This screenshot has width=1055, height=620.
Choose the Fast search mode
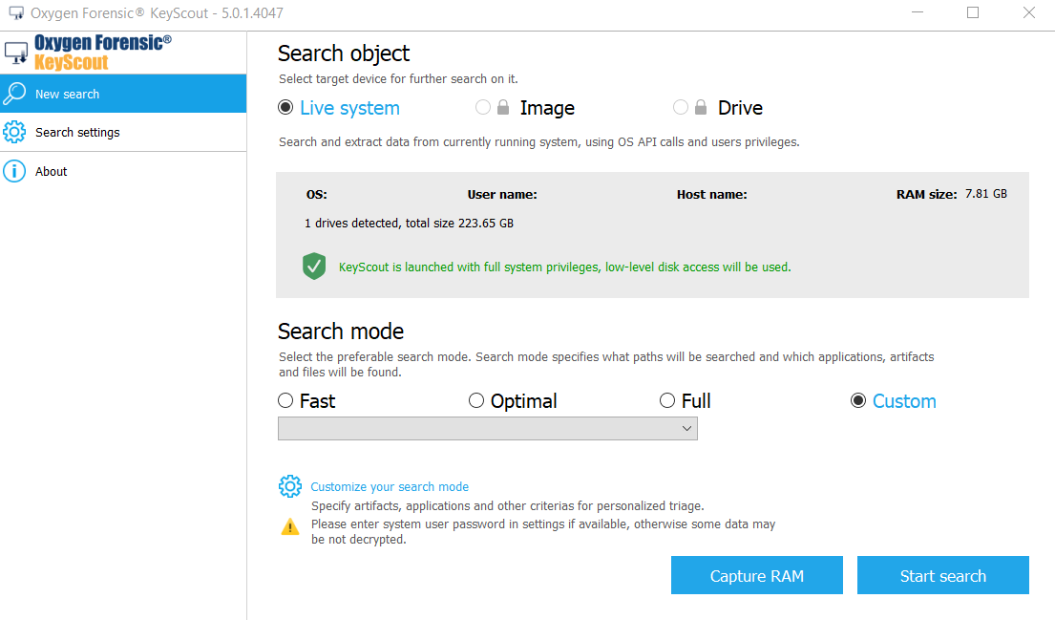pyautogui.click(x=285, y=400)
